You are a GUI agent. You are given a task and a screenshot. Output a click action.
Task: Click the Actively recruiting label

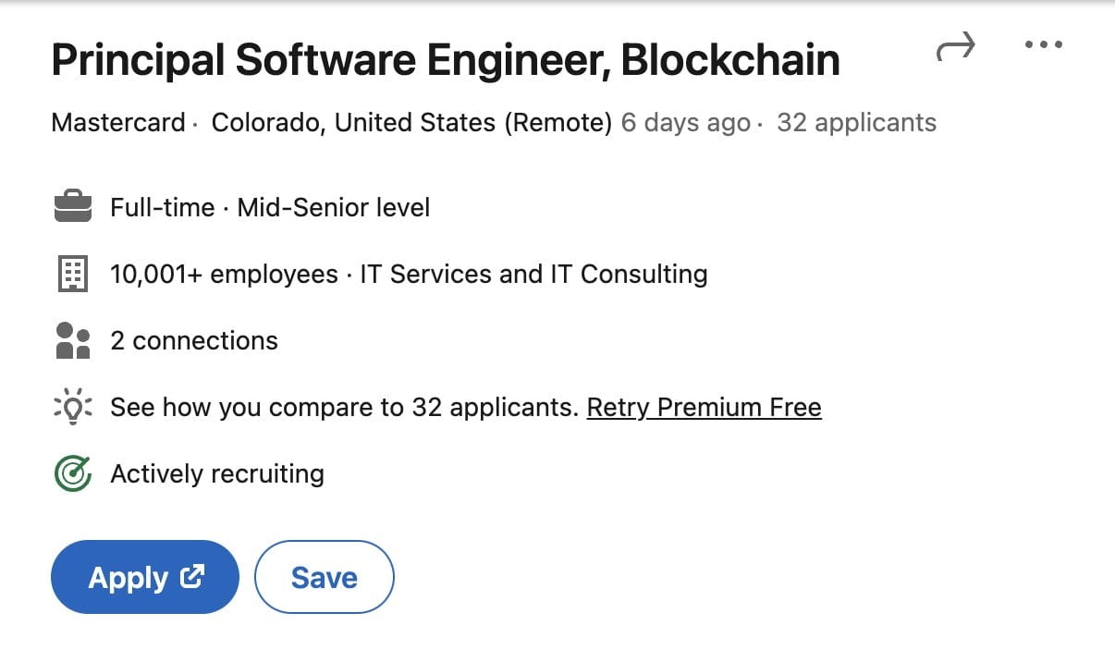coord(217,473)
